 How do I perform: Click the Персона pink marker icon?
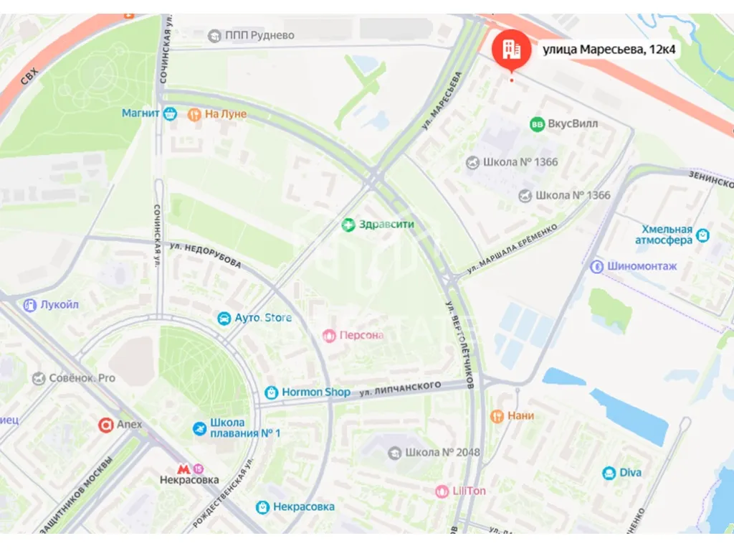pos(329,336)
